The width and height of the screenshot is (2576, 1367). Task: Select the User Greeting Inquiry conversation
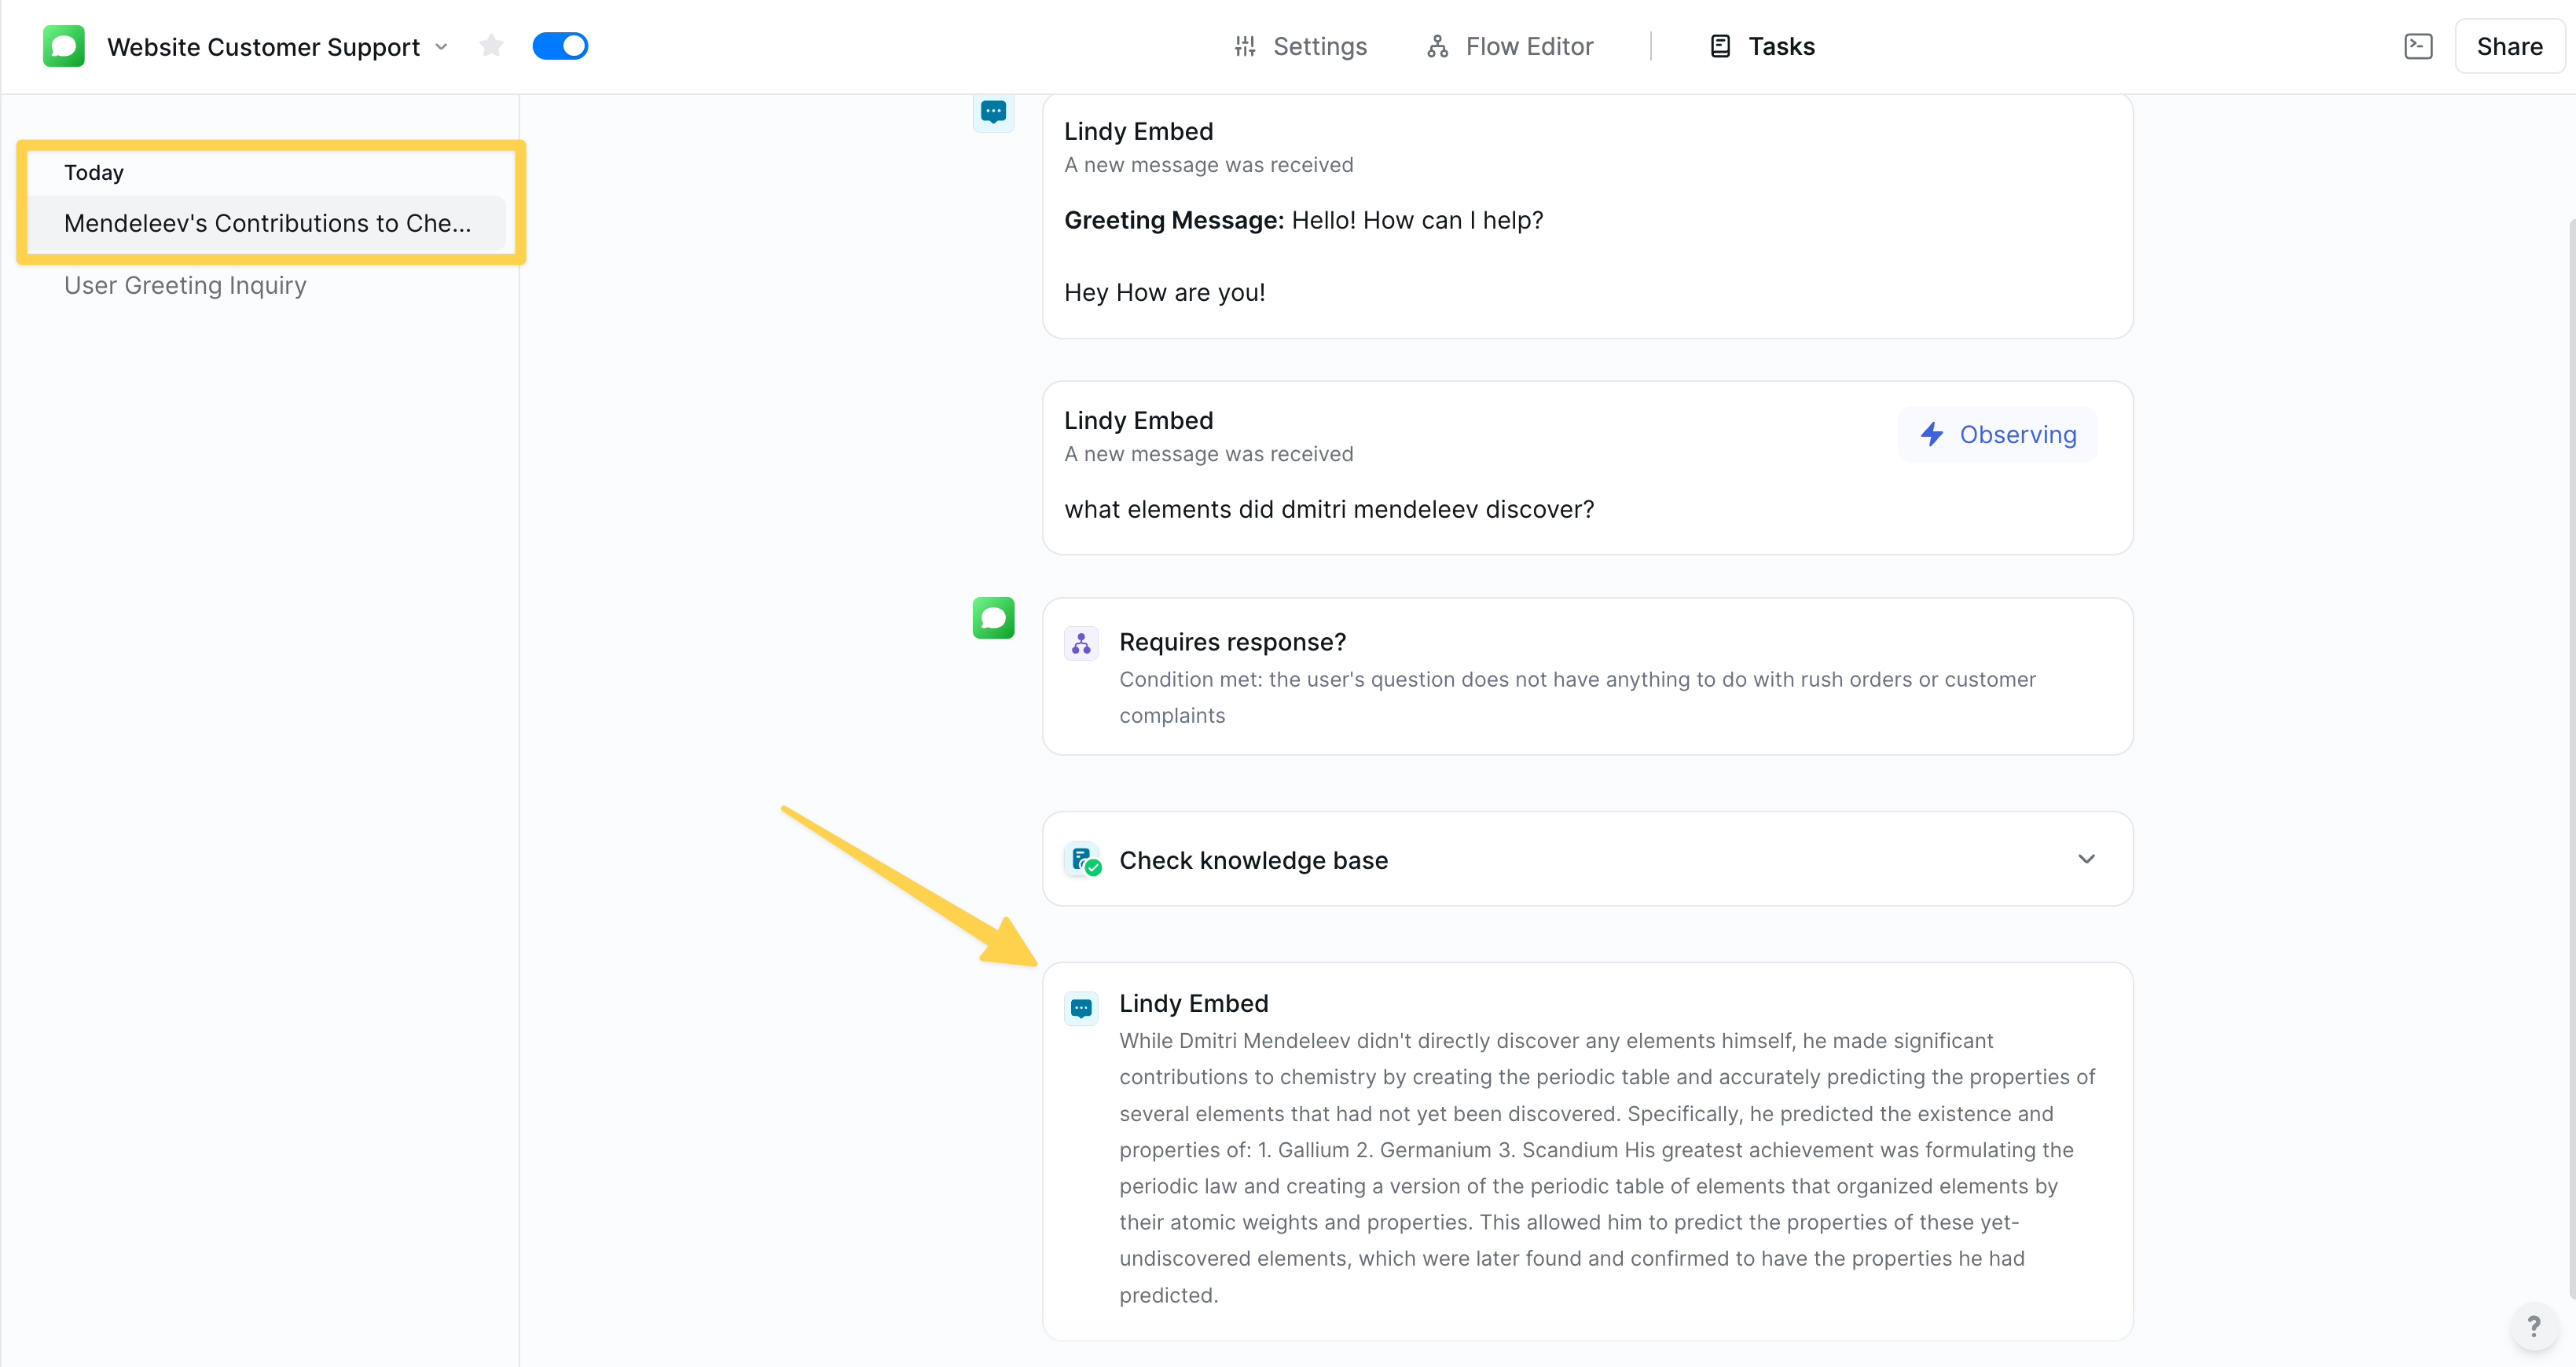185,285
